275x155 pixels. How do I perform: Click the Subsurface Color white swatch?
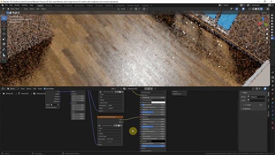(158, 102)
